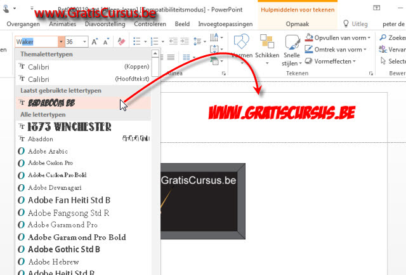
Task: Convert text to SmartArt graphic
Action: click(214, 61)
